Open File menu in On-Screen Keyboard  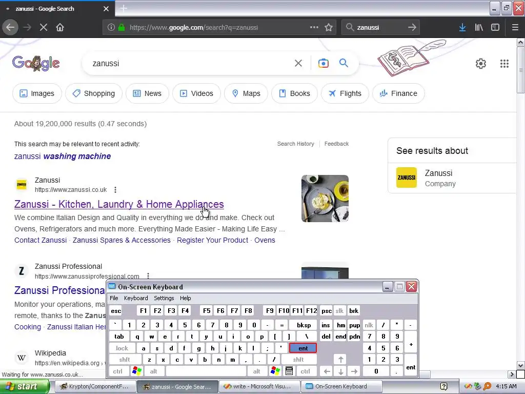(114, 298)
